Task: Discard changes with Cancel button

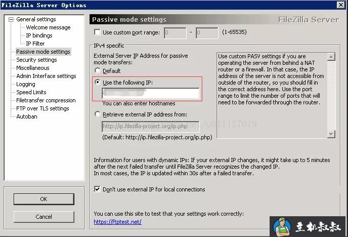Action: click(x=43, y=217)
